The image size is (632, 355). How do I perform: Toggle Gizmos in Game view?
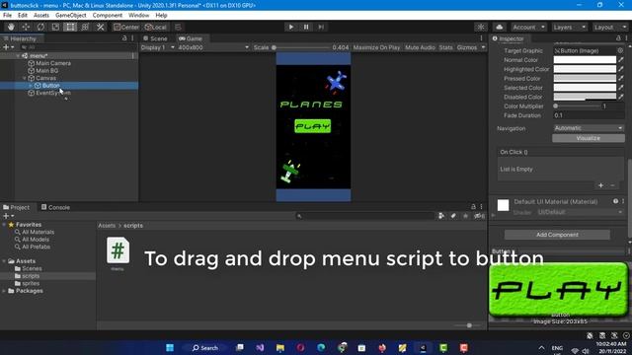[467, 47]
